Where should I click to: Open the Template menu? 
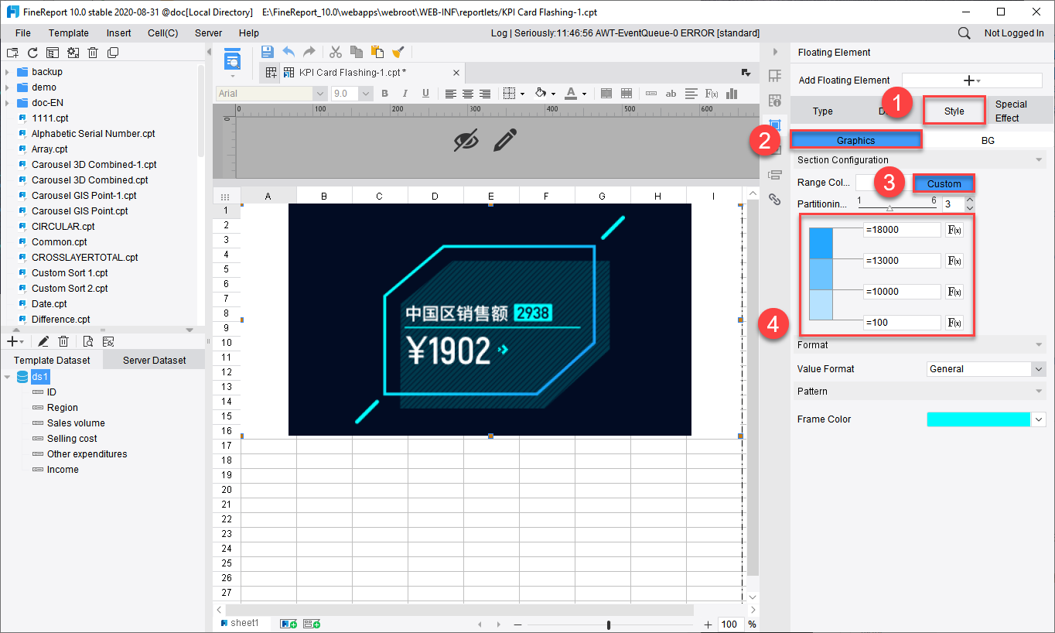(x=68, y=33)
